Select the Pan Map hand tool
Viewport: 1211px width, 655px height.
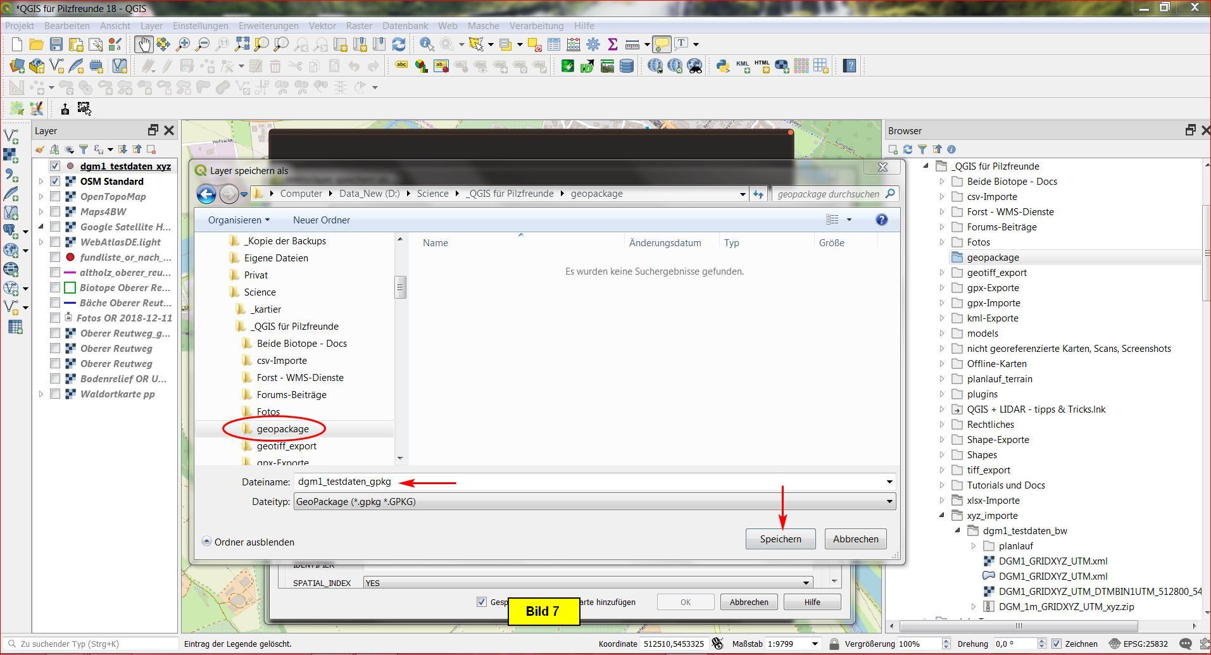143,44
